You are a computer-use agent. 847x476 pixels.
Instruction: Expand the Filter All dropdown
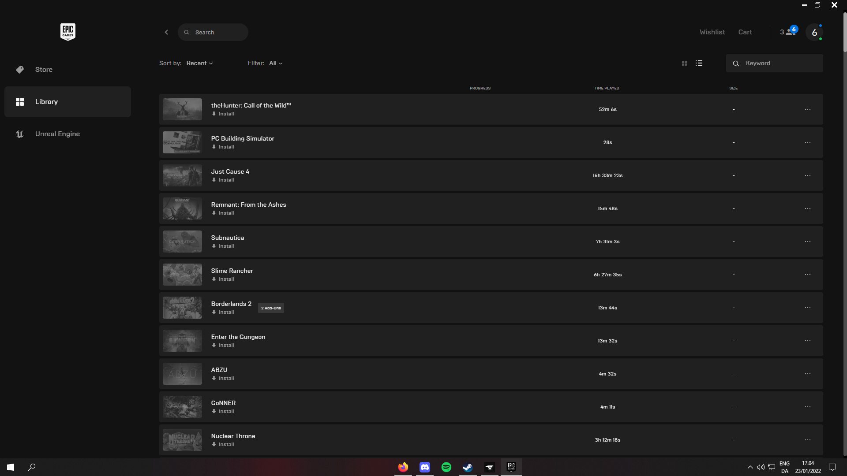[x=276, y=63]
